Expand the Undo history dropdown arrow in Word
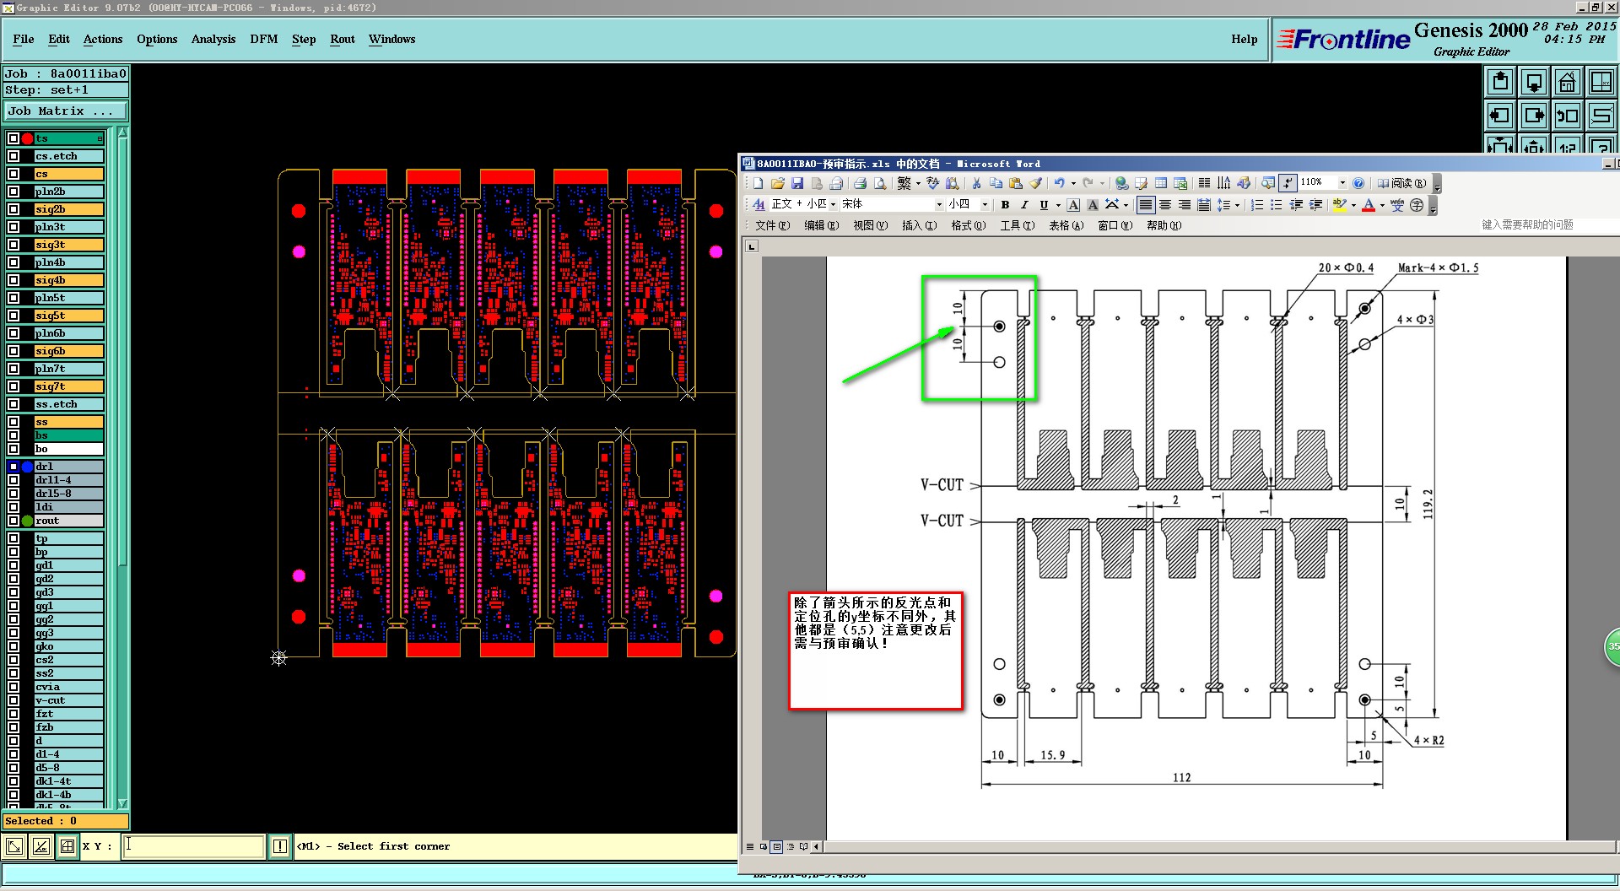 click(x=1073, y=183)
